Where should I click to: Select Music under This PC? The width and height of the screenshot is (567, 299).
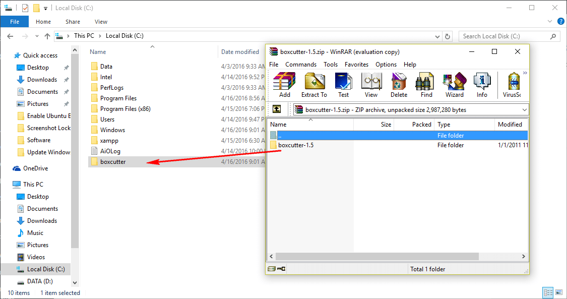pyautogui.click(x=35, y=233)
